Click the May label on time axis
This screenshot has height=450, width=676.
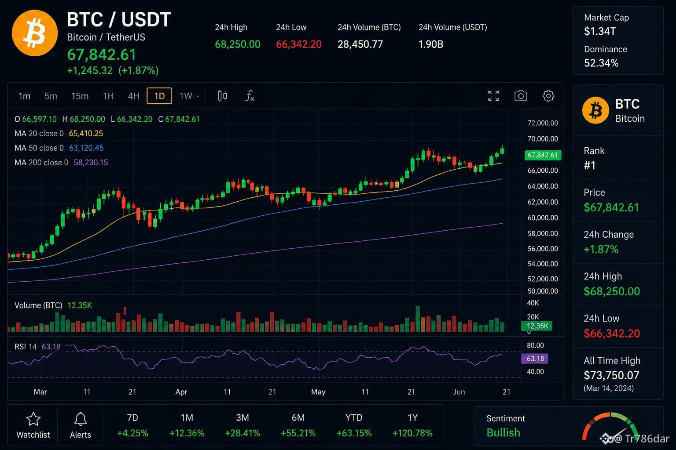318,392
